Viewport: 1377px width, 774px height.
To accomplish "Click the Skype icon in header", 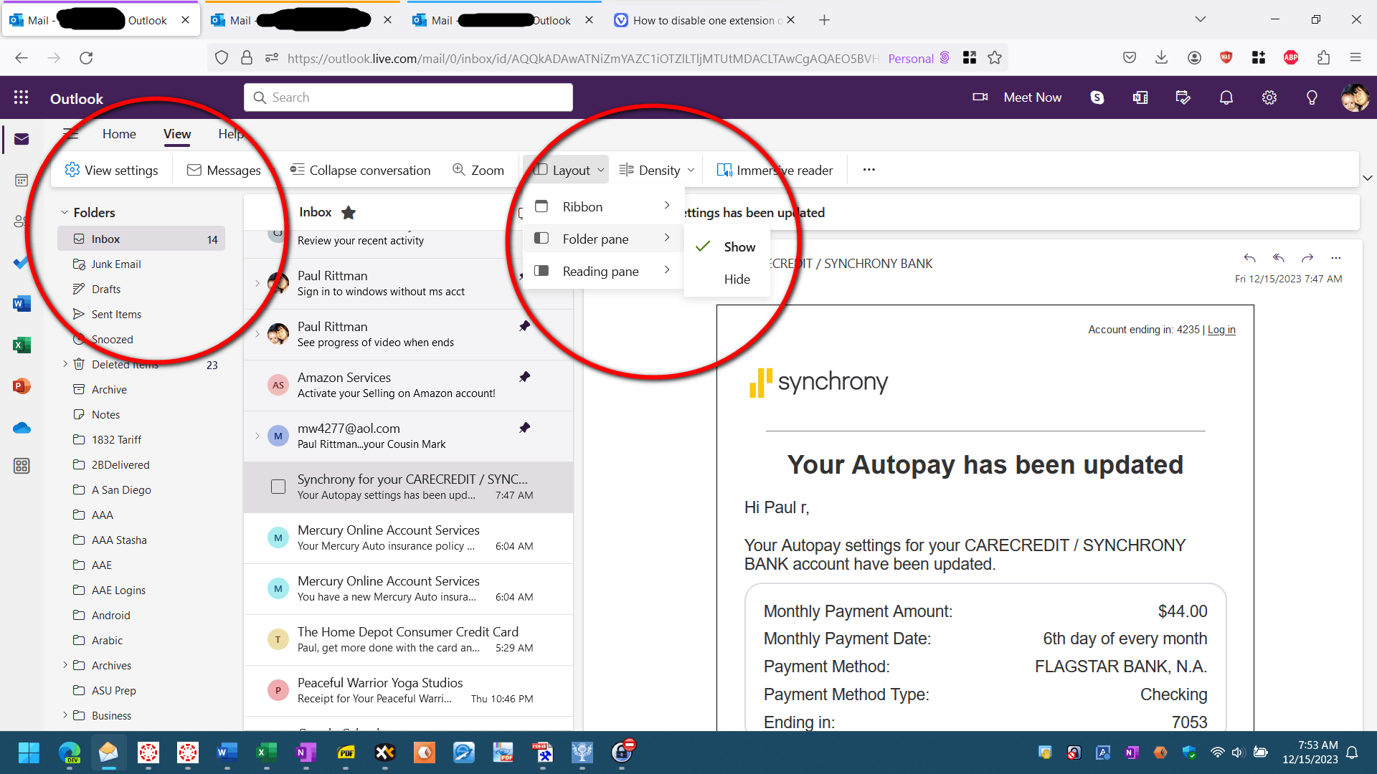I will pyautogui.click(x=1097, y=97).
